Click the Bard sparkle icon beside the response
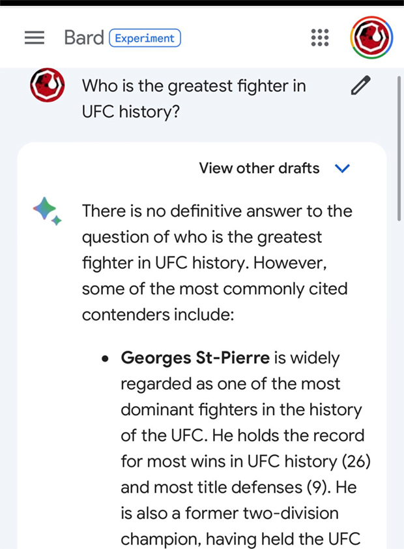Viewport: 404px width, 549px height. (x=47, y=211)
